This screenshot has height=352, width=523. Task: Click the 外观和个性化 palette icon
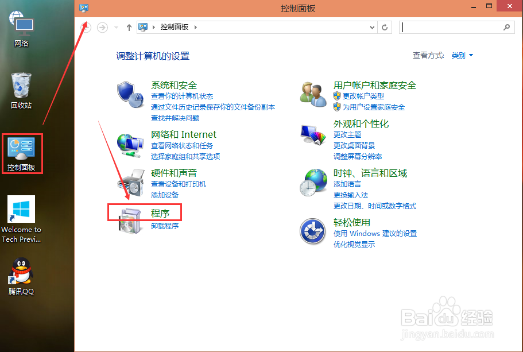click(x=313, y=133)
